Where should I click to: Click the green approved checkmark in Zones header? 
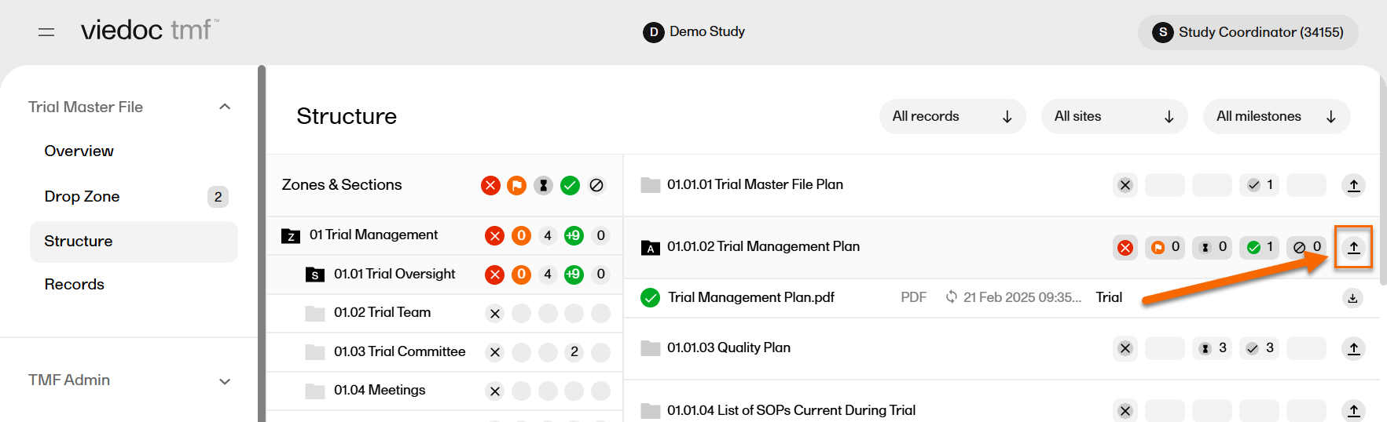pyautogui.click(x=570, y=185)
